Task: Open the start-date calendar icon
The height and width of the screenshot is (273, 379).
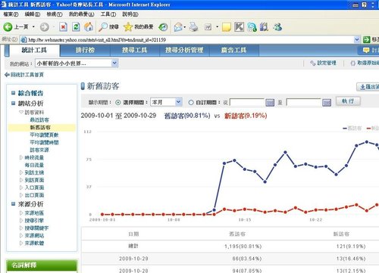Action: coord(270,102)
